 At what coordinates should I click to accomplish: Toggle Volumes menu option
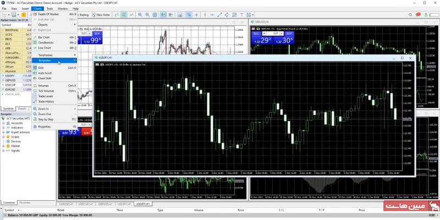[x=54, y=86]
